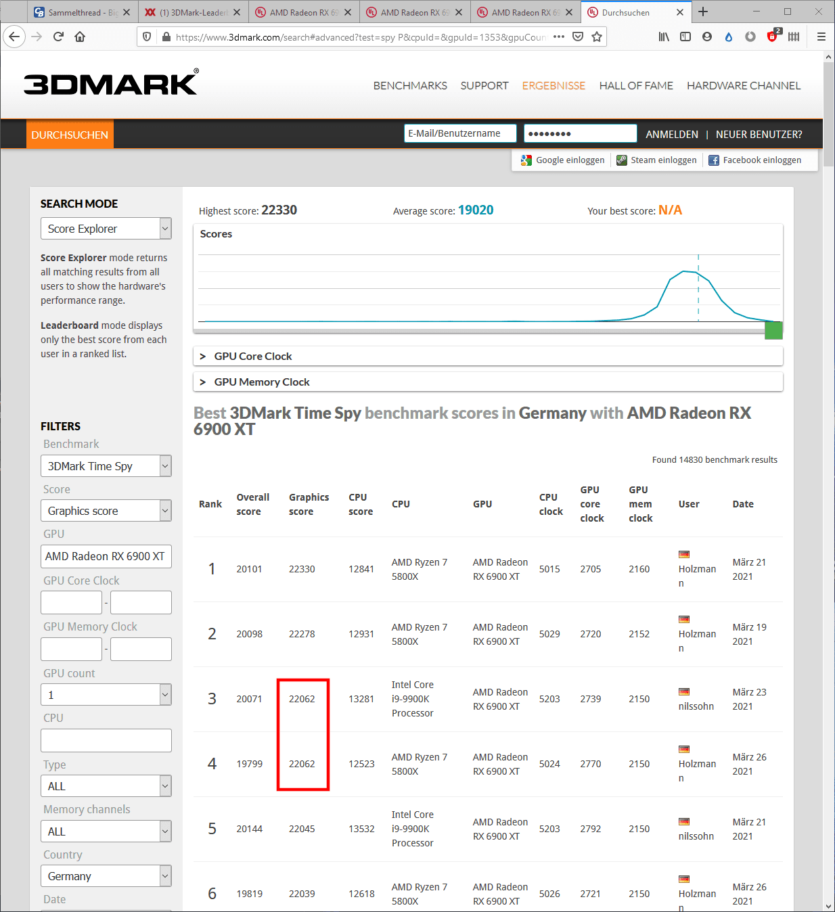Click the E-Mail/Benutzername field
The height and width of the screenshot is (912, 835).
(x=460, y=133)
